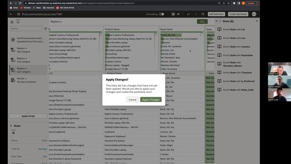Click the add-step icon beside Search
The width and height of the screenshot is (291, 164).
(x=45, y=29)
